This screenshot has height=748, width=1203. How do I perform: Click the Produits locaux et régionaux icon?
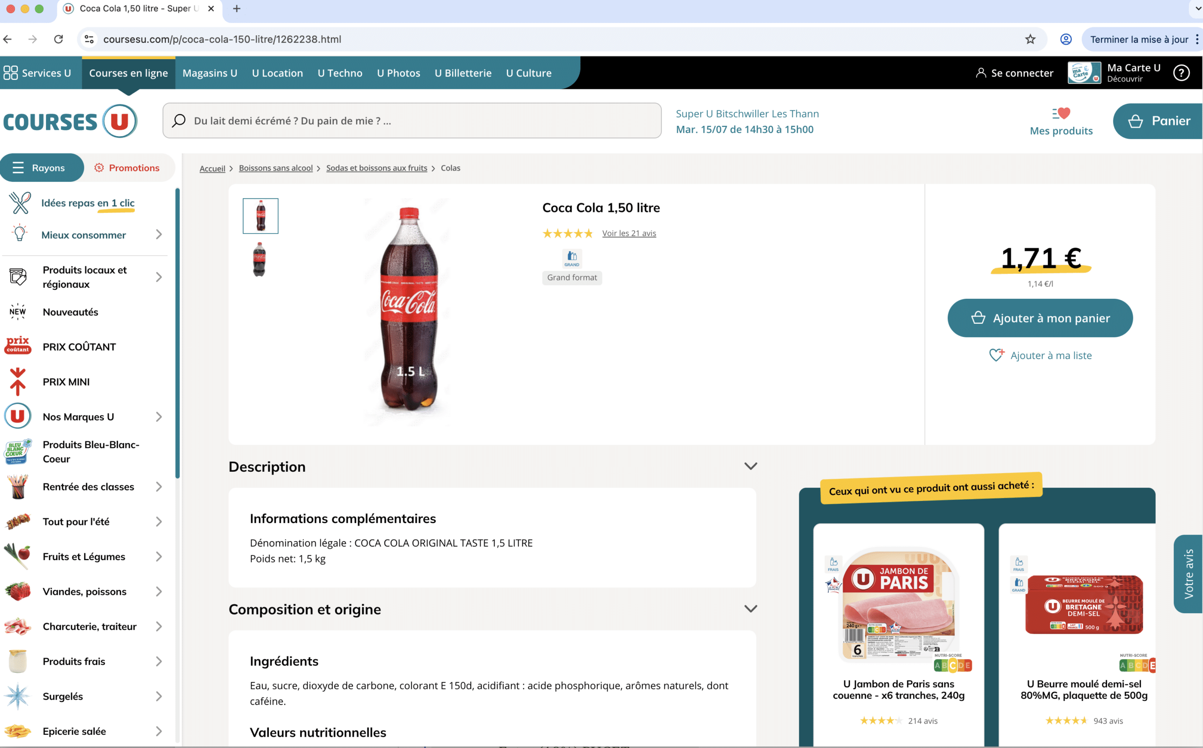pos(18,277)
